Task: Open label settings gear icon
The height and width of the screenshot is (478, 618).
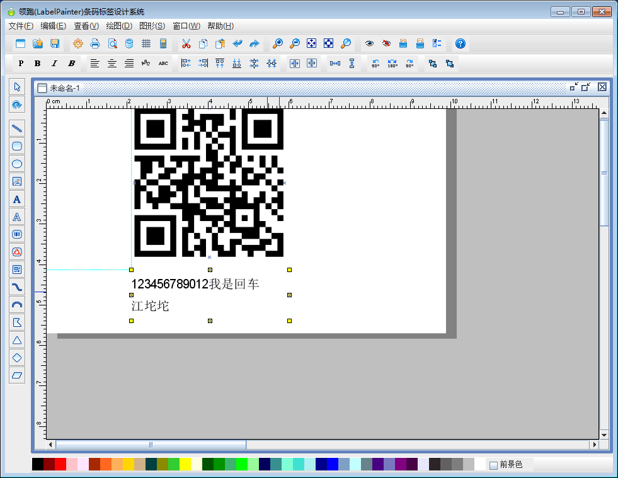Action: (78, 43)
